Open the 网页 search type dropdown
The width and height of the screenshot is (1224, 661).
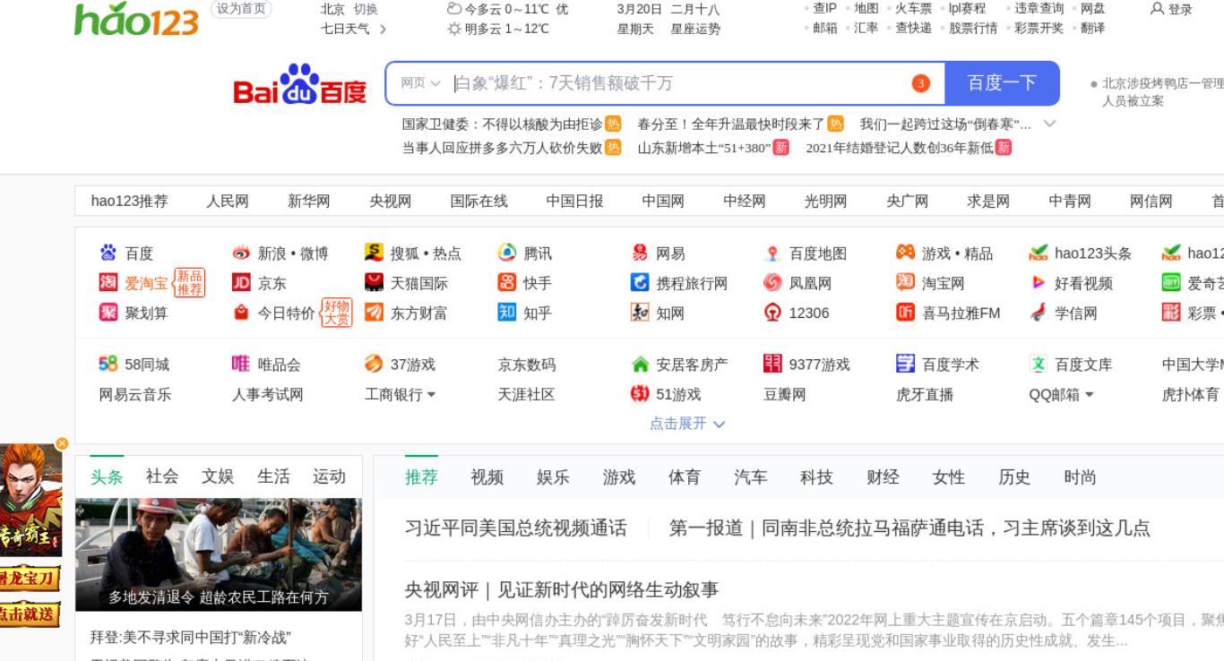420,83
